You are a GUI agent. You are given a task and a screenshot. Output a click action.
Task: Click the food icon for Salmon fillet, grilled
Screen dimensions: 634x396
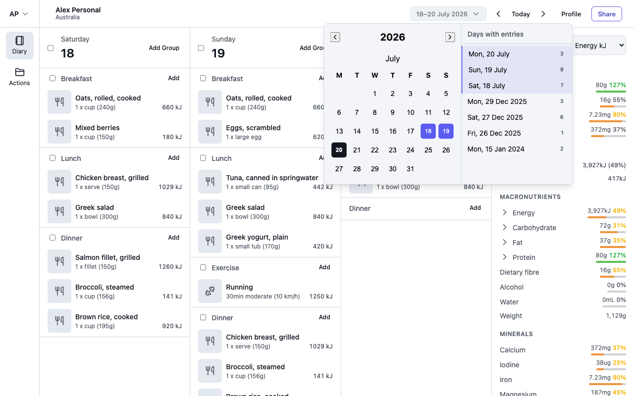point(59,261)
